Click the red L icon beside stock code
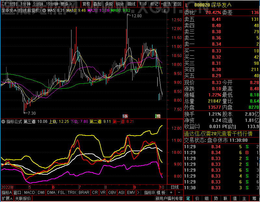 pyautogui.click(x=187, y=5)
